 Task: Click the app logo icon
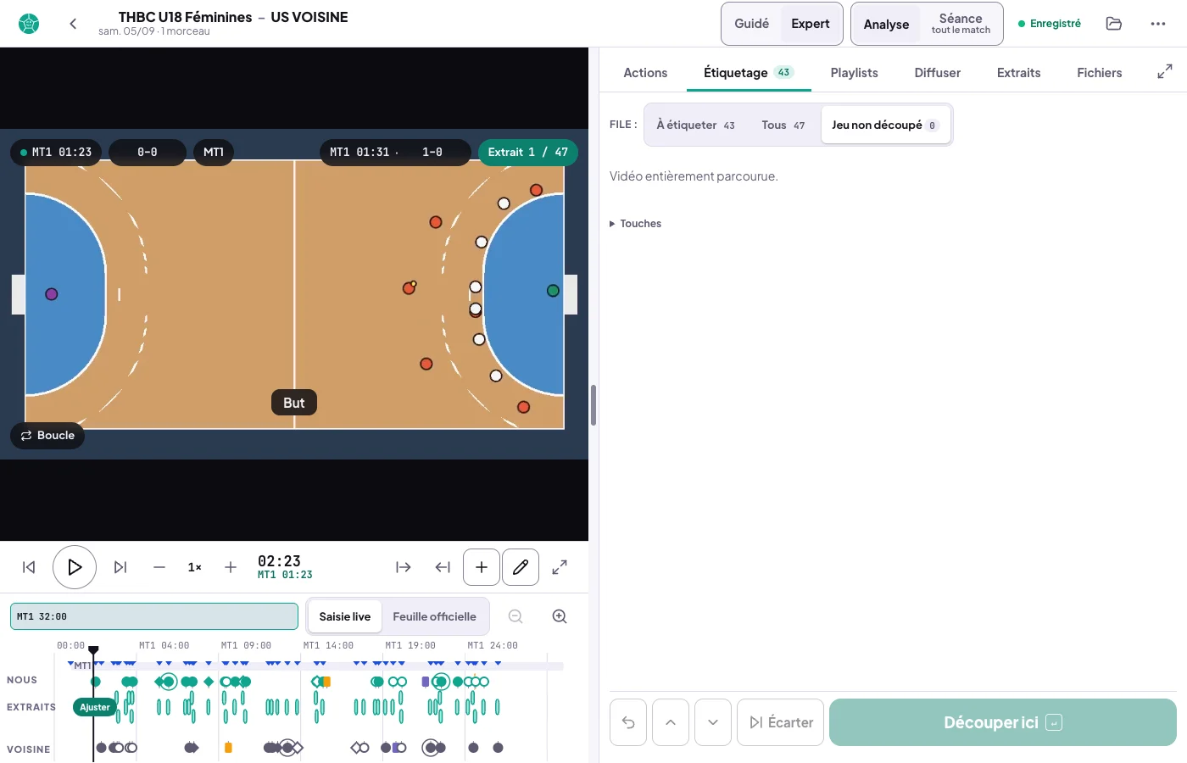tap(29, 24)
